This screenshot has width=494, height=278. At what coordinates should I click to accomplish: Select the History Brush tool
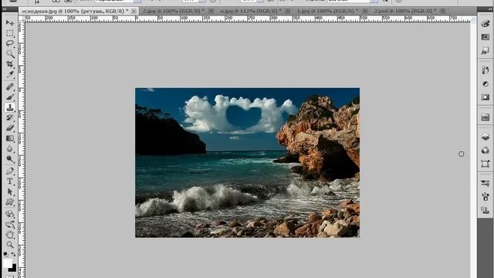pos(10,118)
